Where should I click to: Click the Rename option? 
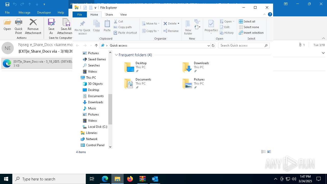click(171, 31)
